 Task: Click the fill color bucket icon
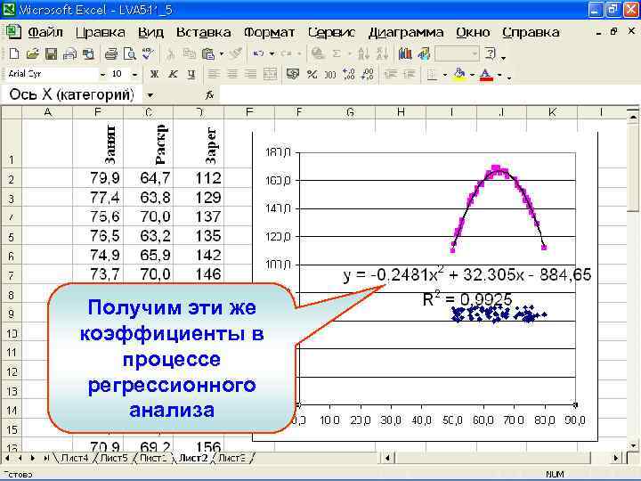point(460,74)
